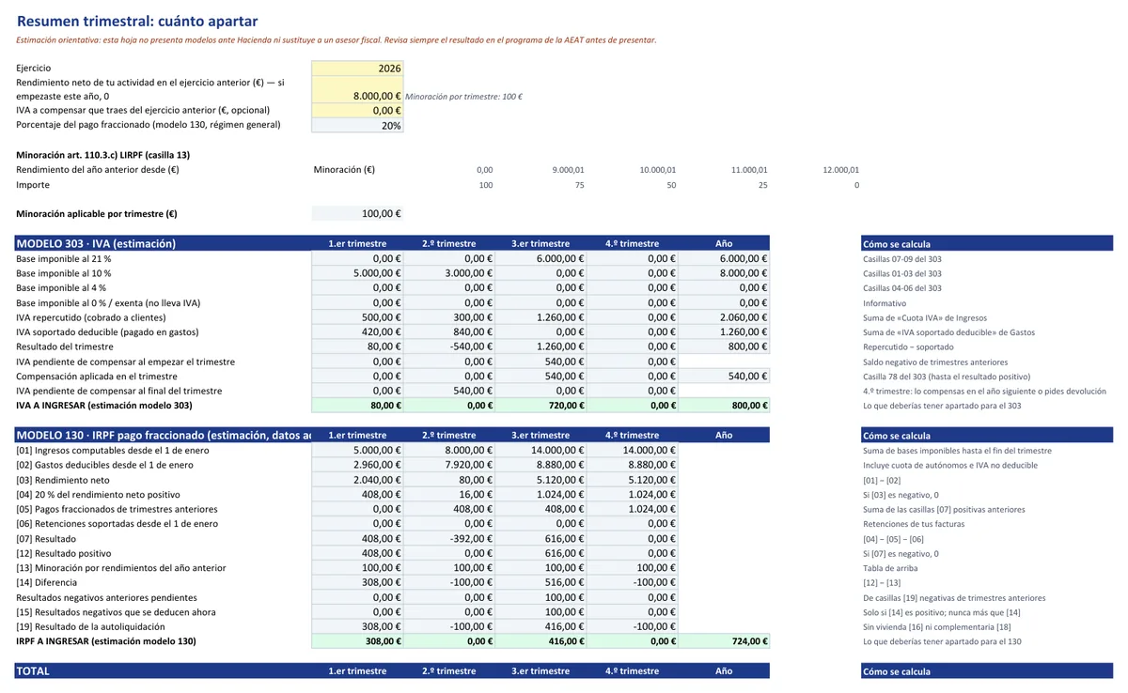Select IVA soportado deducible second-quarter 840,00 €
Viewport: 1128px width, 693px height.
tap(449, 331)
